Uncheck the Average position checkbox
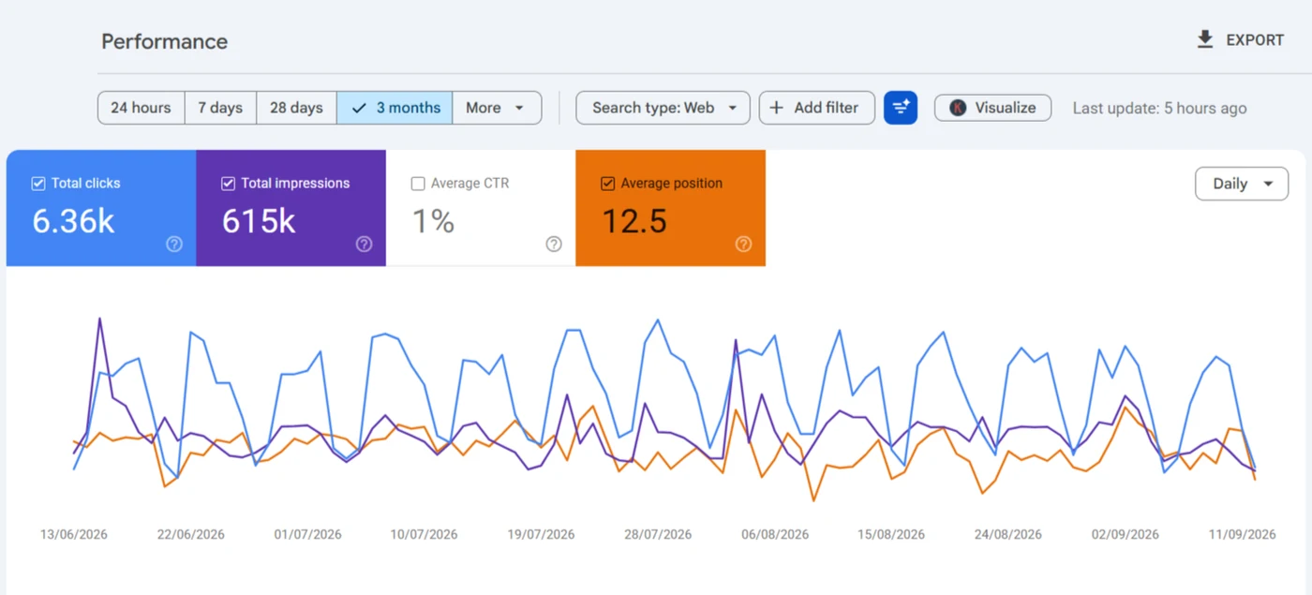The image size is (1312, 595). coord(607,184)
